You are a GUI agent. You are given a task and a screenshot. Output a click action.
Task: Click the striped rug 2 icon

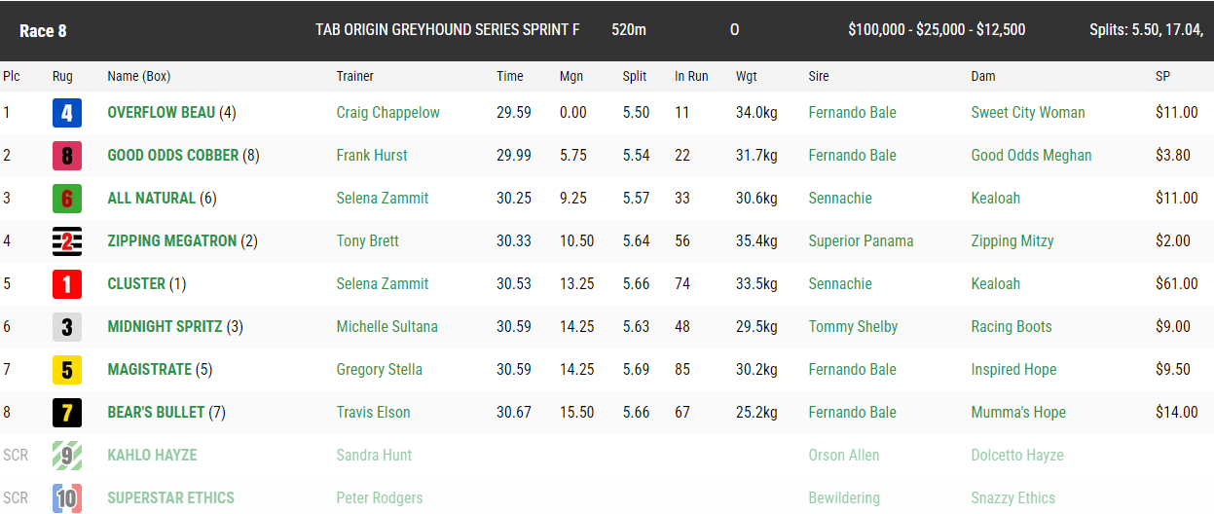(66, 241)
